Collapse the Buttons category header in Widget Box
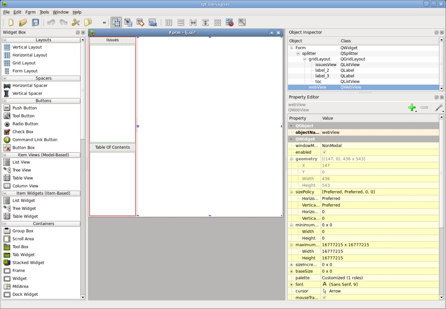Screen dimensions: 446x309 [43, 101]
